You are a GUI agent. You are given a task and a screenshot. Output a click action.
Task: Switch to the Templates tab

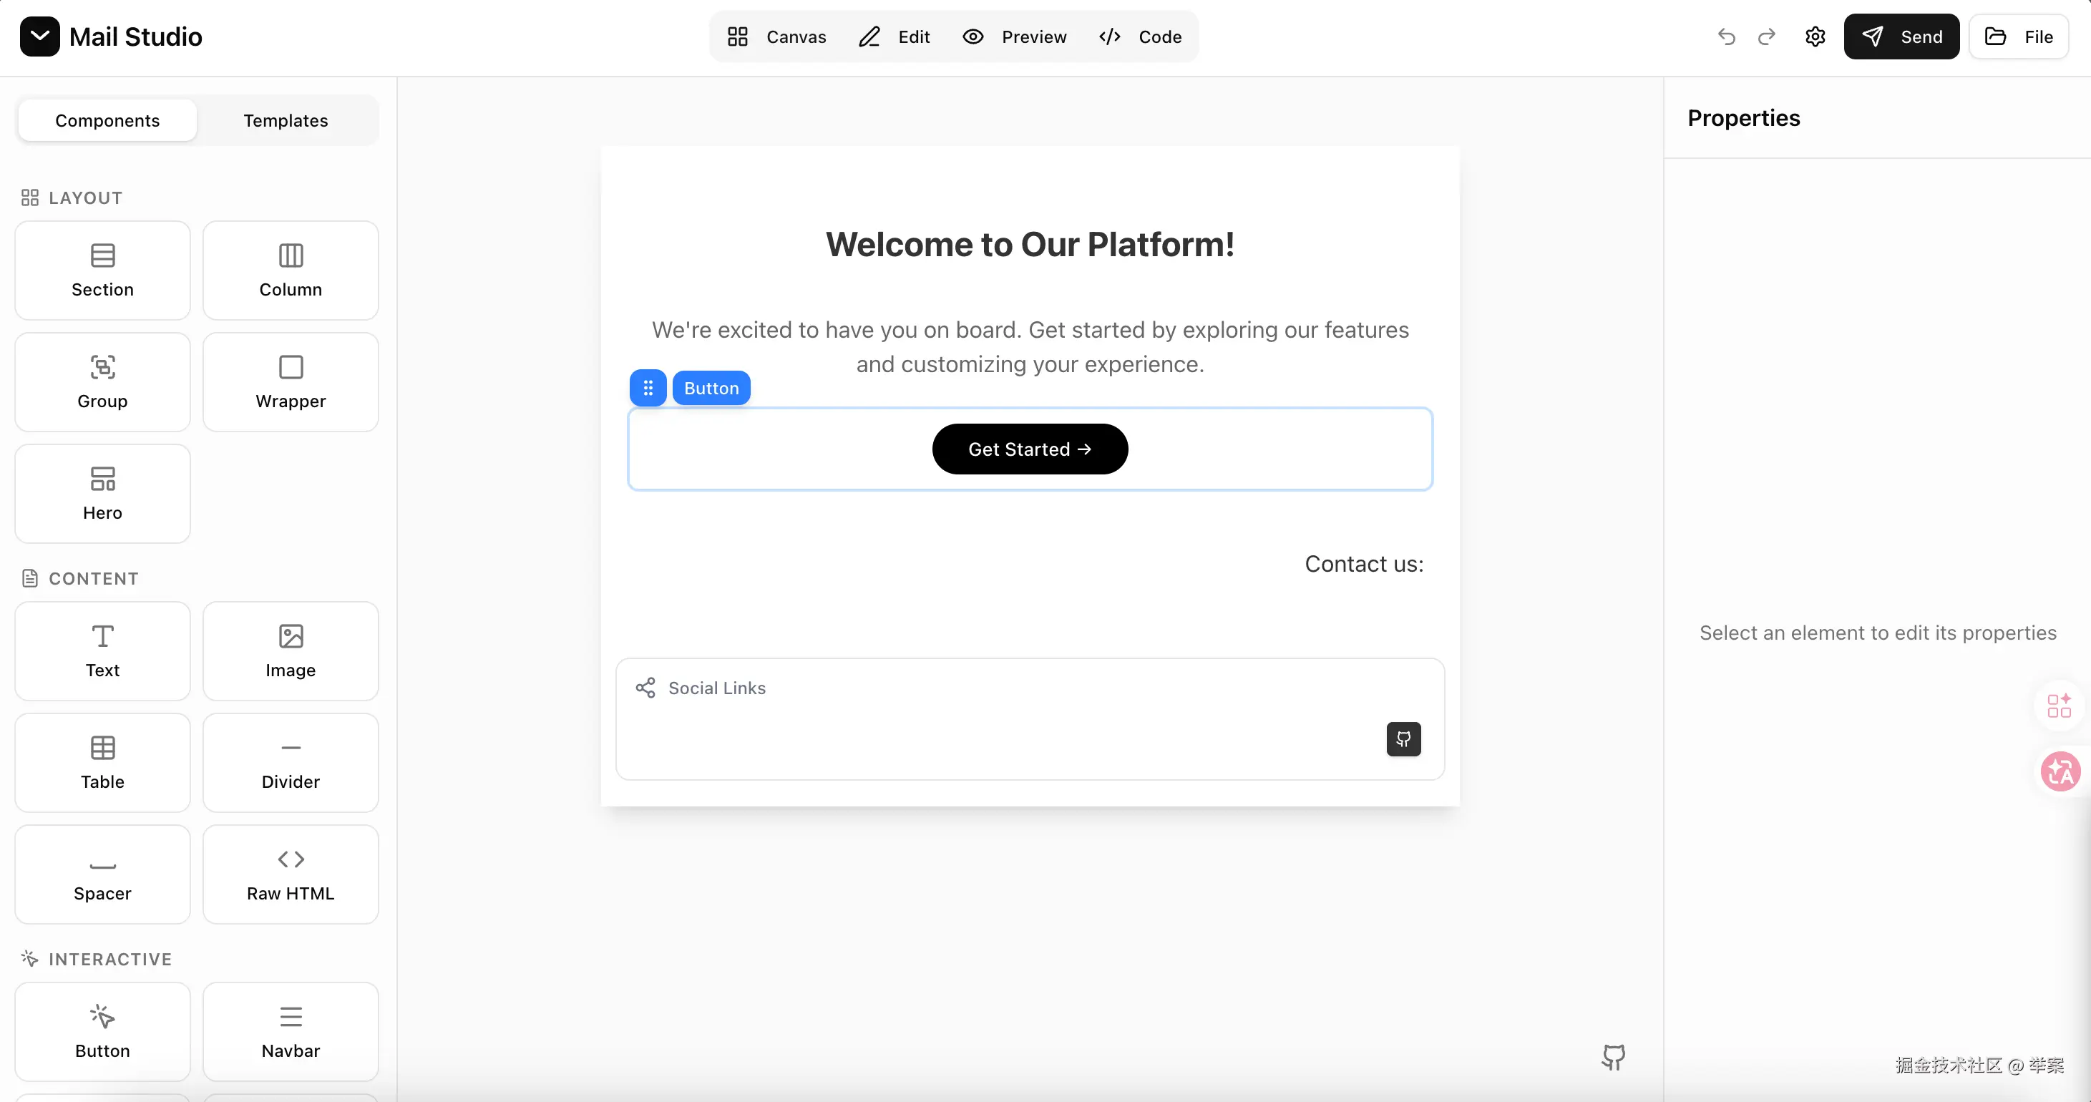click(x=286, y=120)
